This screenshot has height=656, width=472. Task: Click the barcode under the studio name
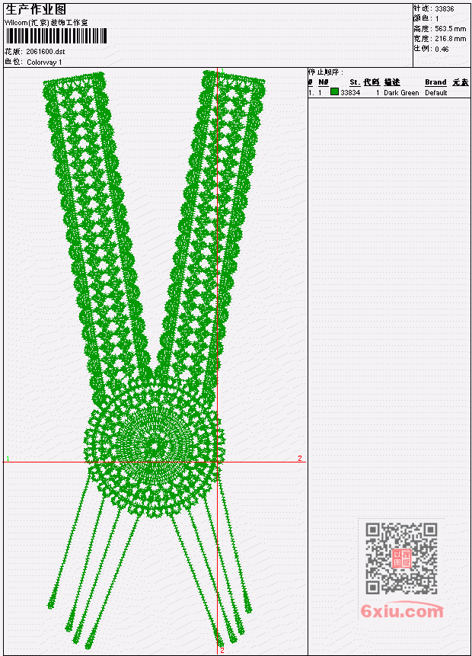click(56, 36)
